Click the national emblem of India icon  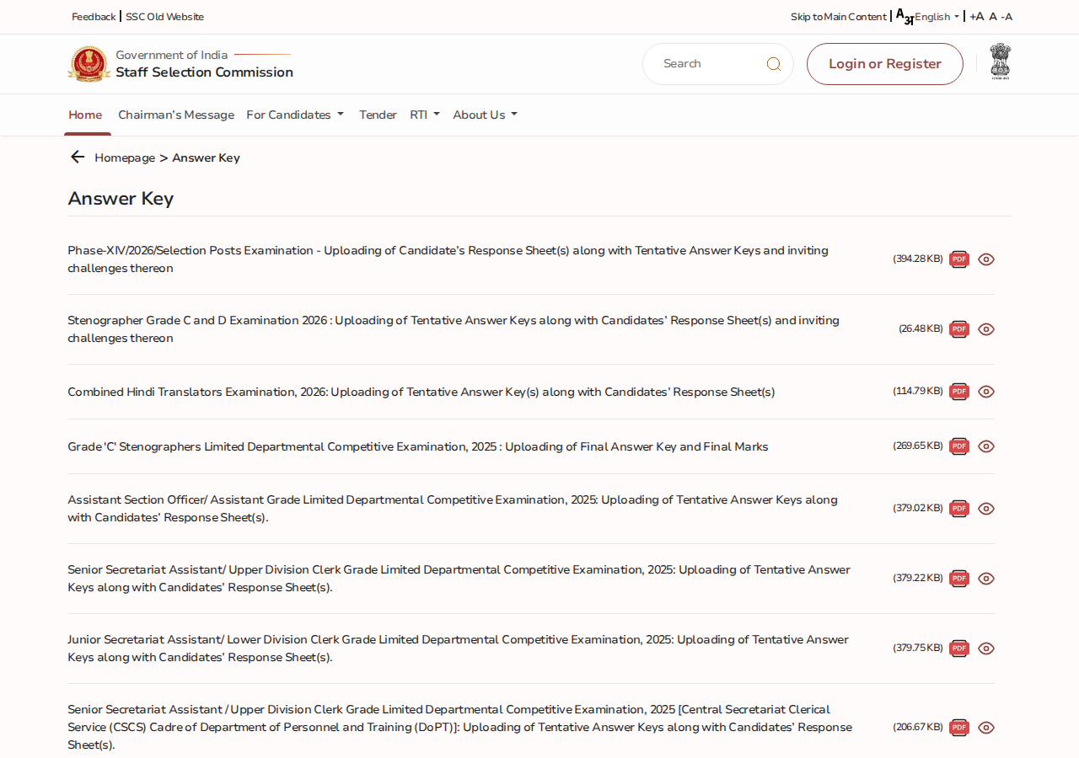[x=1000, y=61]
